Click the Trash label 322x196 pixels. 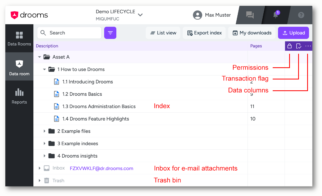click(x=58, y=181)
